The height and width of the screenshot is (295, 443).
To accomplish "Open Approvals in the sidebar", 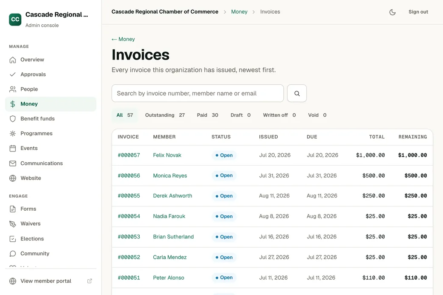I will 51,74.
